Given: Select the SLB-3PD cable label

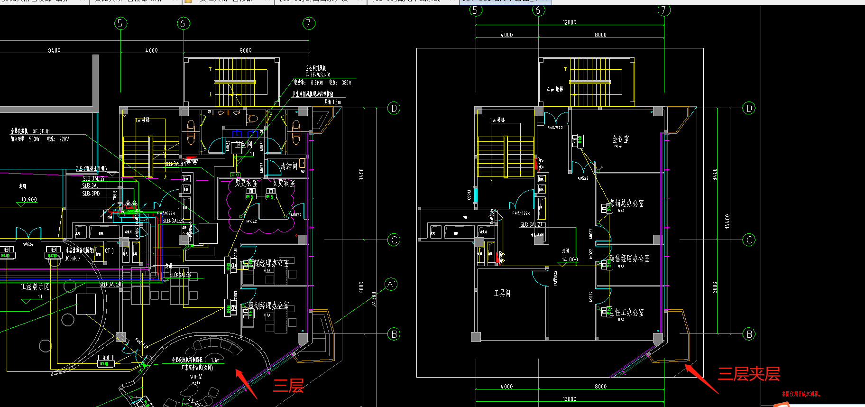Looking at the screenshot, I should pyautogui.click(x=91, y=194).
